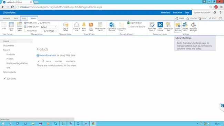Click E-mail a Link icon
The width and height of the screenshot is (224, 126).
(77, 27)
